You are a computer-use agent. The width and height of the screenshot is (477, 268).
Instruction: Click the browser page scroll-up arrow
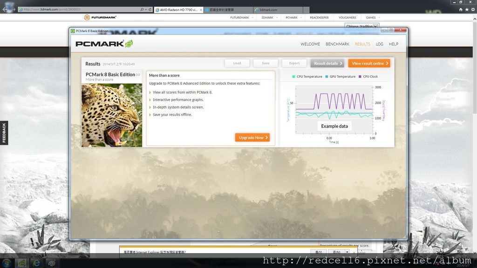click(x=475, y=19)
